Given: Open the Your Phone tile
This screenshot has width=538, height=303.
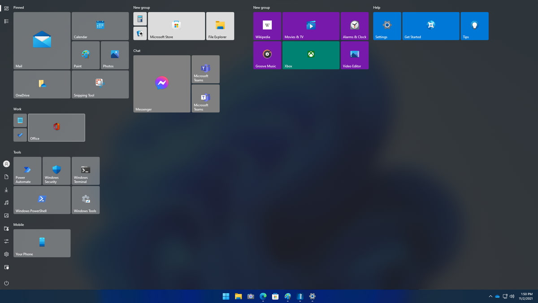Looking at the screenshot, I should pyautogui.click(x=42, y=243).
